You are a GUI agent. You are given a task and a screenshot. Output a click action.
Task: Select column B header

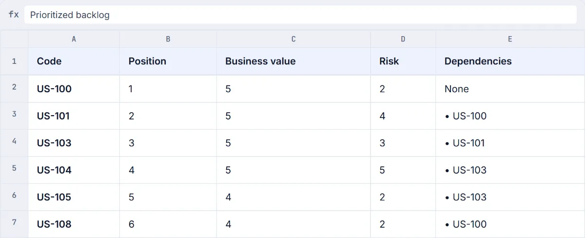168,39
